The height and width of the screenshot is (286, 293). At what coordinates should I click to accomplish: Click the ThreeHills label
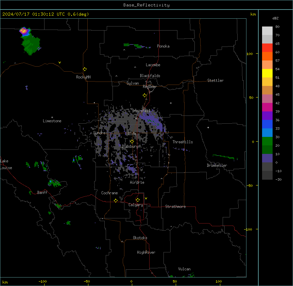183,142
